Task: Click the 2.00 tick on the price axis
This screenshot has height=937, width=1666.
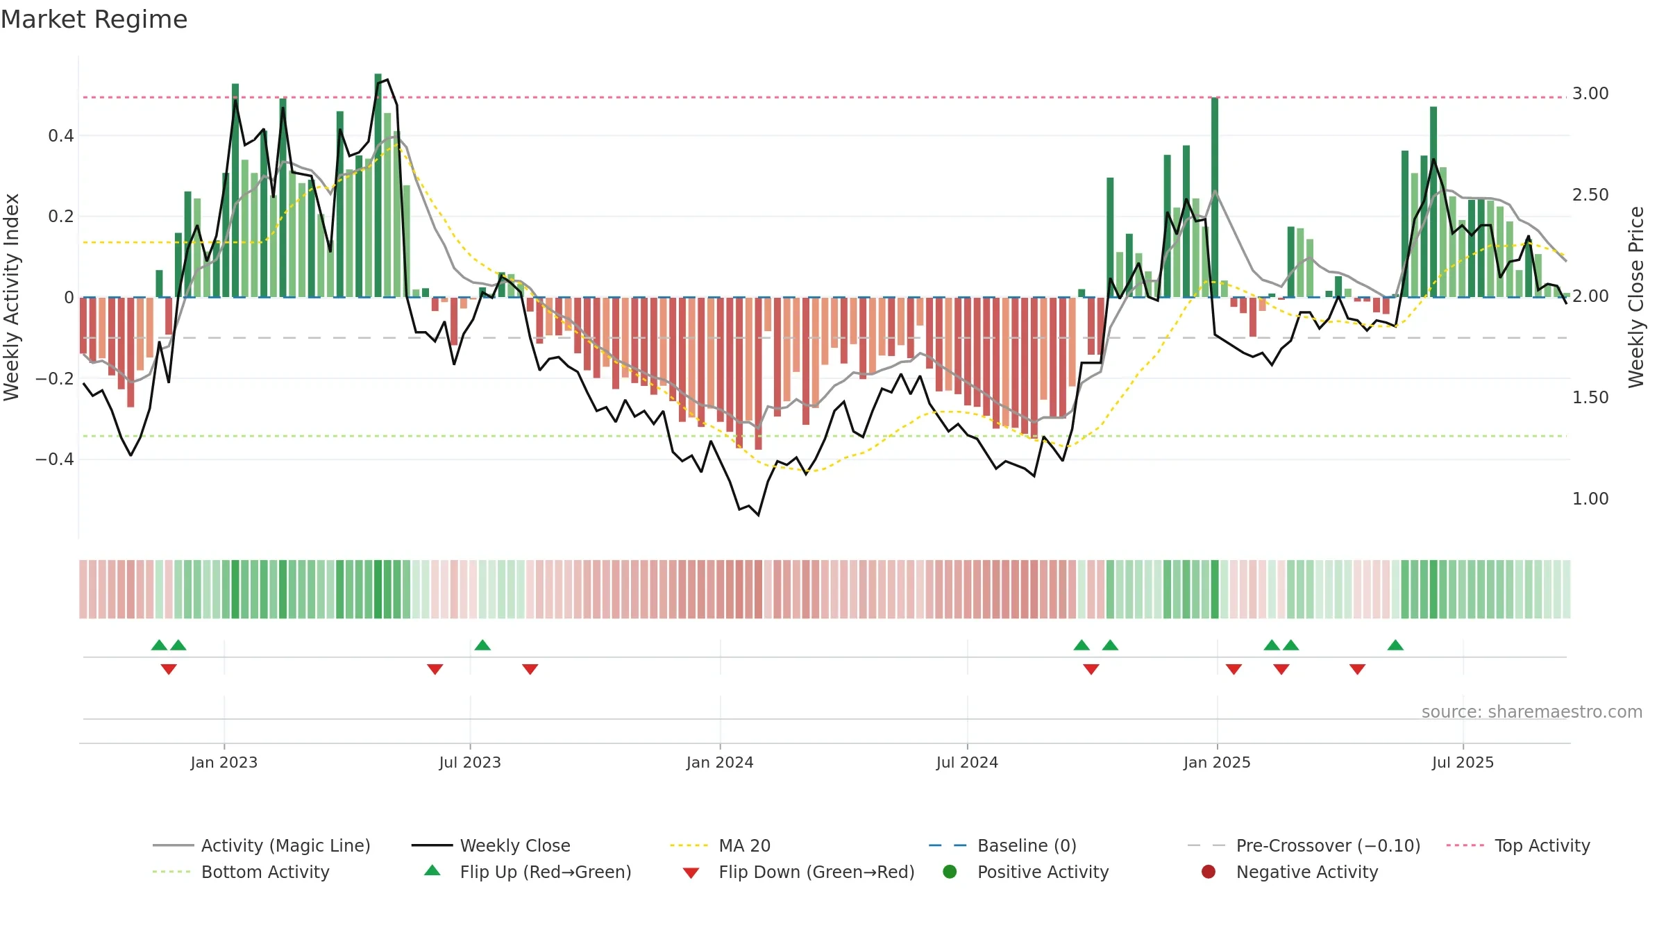Action: (x=1590, y=296)
